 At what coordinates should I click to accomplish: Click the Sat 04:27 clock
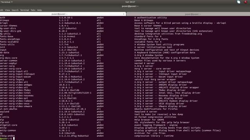pyautogui.click(x=130, y=2)
